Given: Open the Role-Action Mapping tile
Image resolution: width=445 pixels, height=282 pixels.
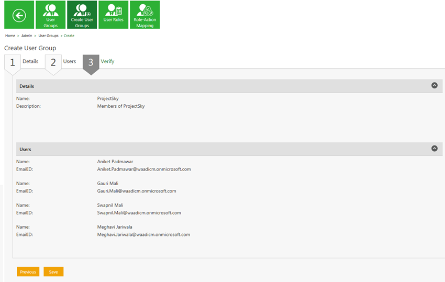Looking at the screenshot, I should click(144, 15).
